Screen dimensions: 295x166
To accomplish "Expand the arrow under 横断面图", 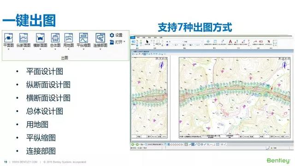I will pos(40,49).
